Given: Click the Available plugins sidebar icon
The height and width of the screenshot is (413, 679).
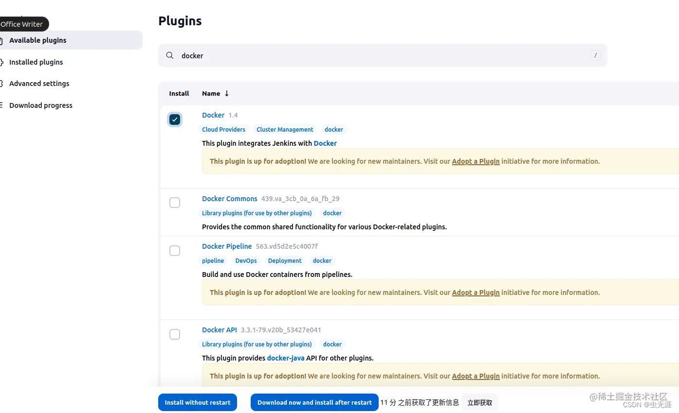Looking at the screenshot, I should point(1,40).
